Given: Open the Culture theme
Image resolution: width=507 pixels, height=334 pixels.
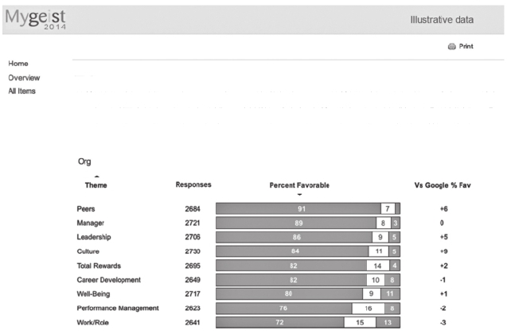Looking at the screenshot, I should [88, 251].
